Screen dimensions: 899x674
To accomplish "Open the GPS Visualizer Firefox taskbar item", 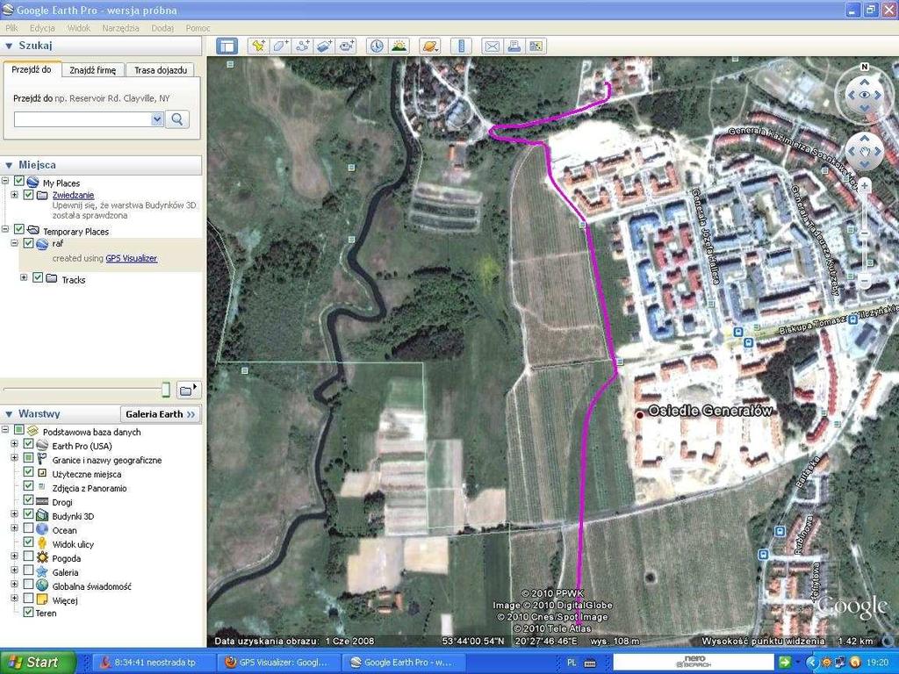I will click(x=278, y=663).
